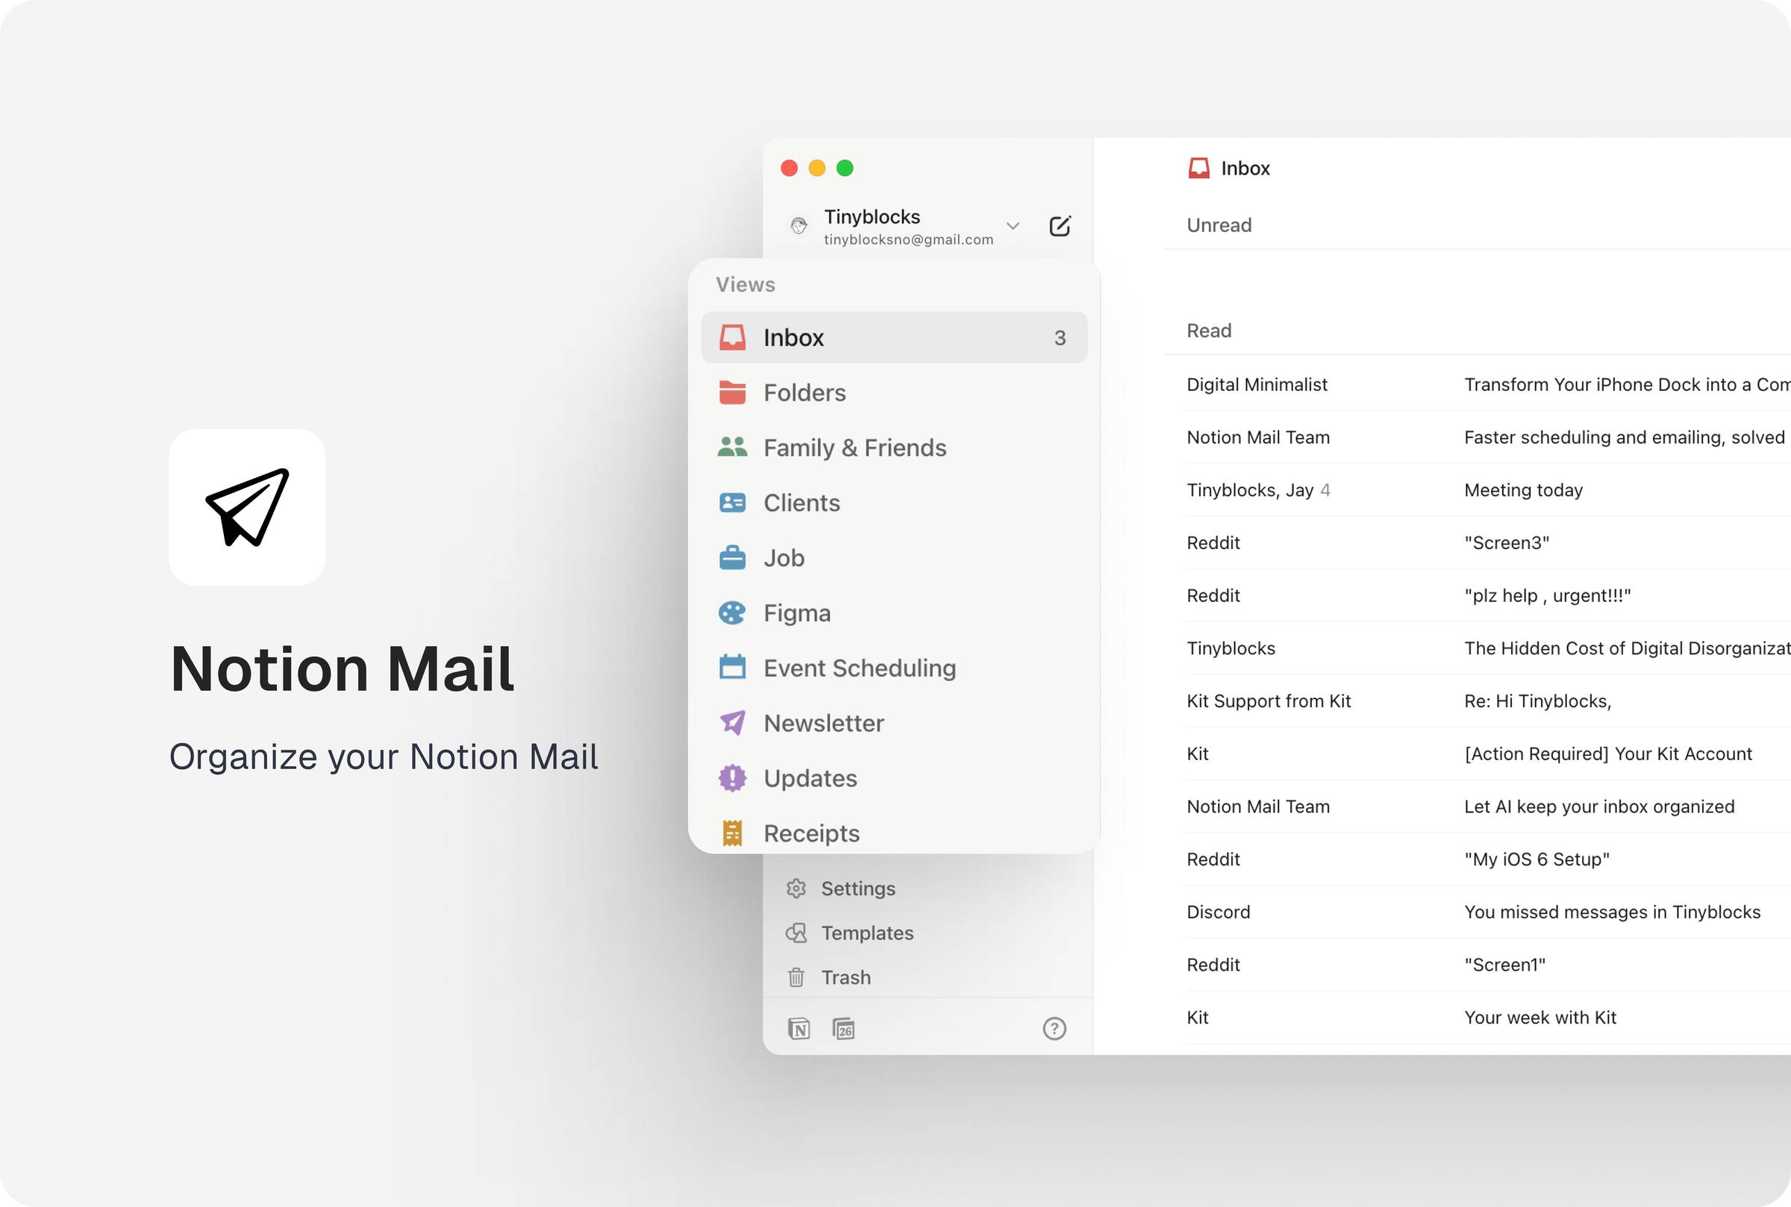Open Settings in the sidebar

pos(927,888)
